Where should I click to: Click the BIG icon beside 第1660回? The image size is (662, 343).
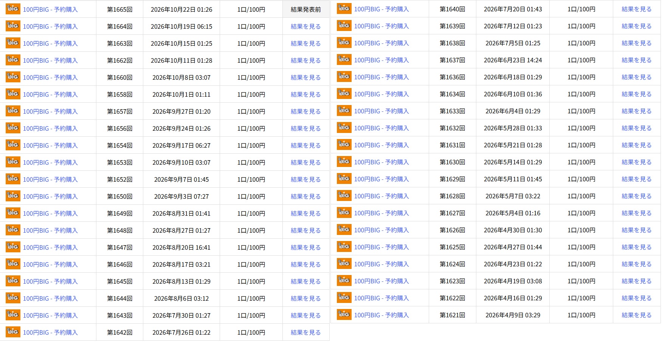[13, 77]
